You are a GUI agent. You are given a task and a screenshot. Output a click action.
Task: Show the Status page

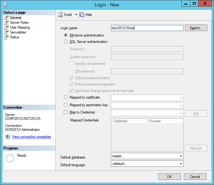pos(15,37)
